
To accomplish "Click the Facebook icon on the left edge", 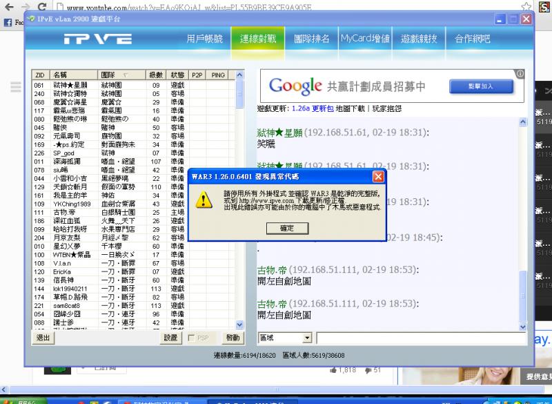I will 7,22.
